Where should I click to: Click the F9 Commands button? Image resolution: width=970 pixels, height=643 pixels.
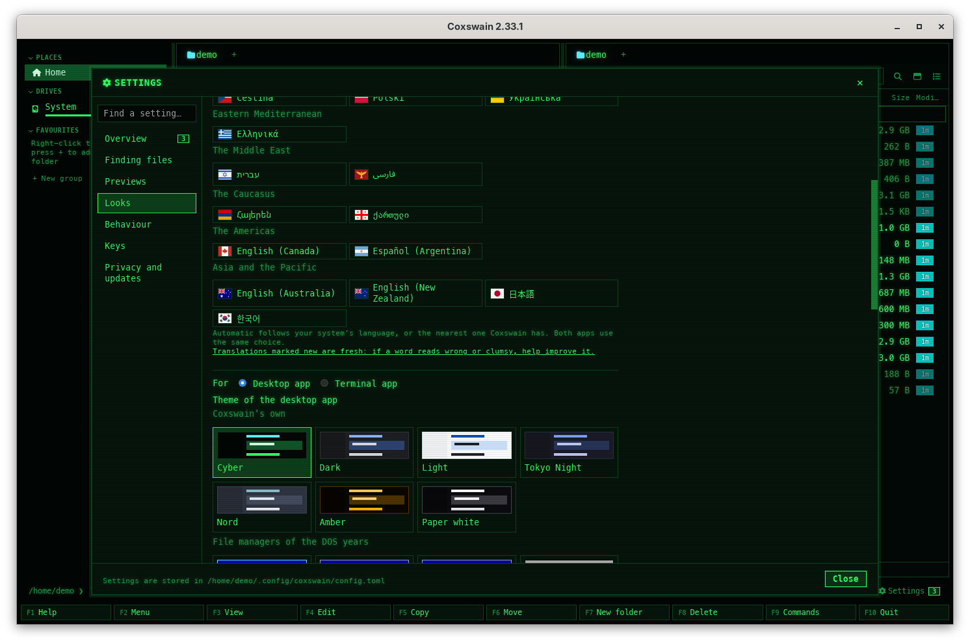coord(811,612)
